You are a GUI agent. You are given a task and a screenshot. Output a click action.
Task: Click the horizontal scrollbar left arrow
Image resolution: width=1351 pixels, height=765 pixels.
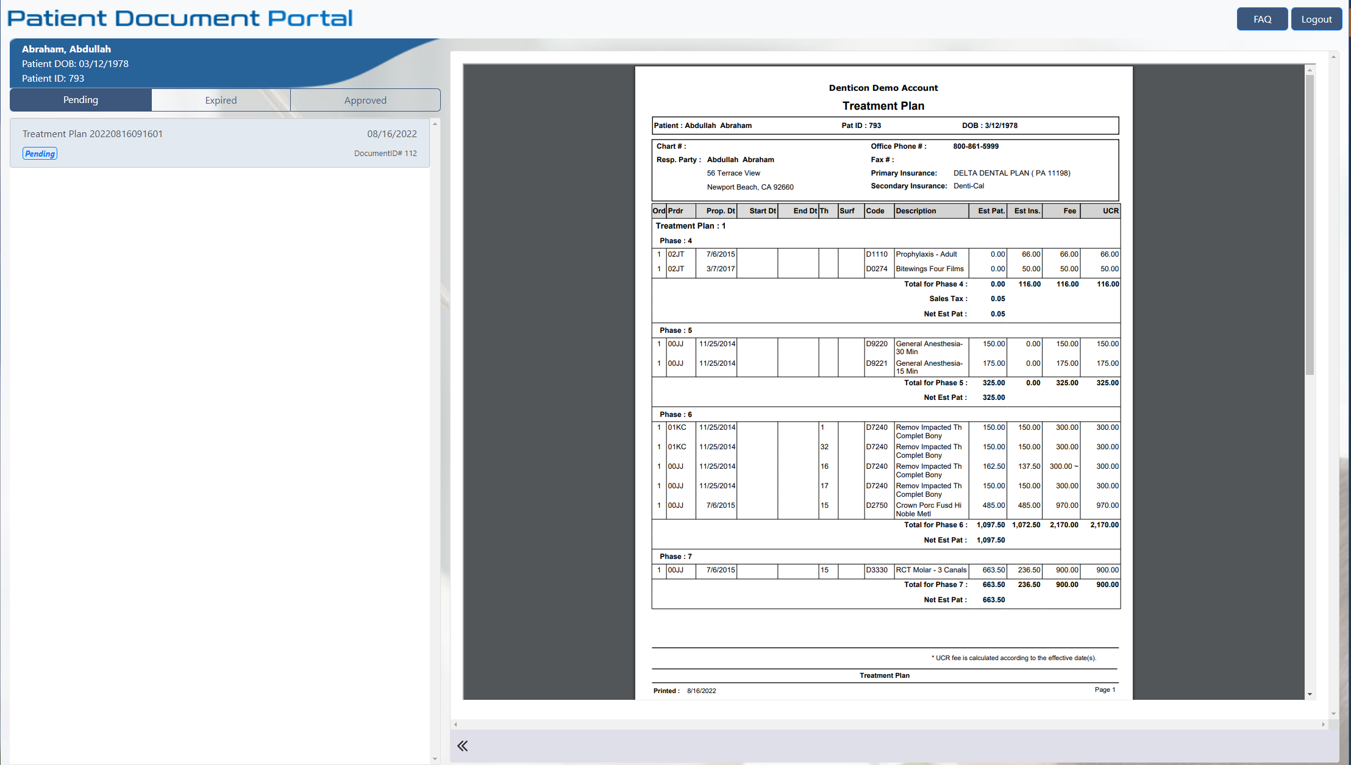tap(455, 724)
